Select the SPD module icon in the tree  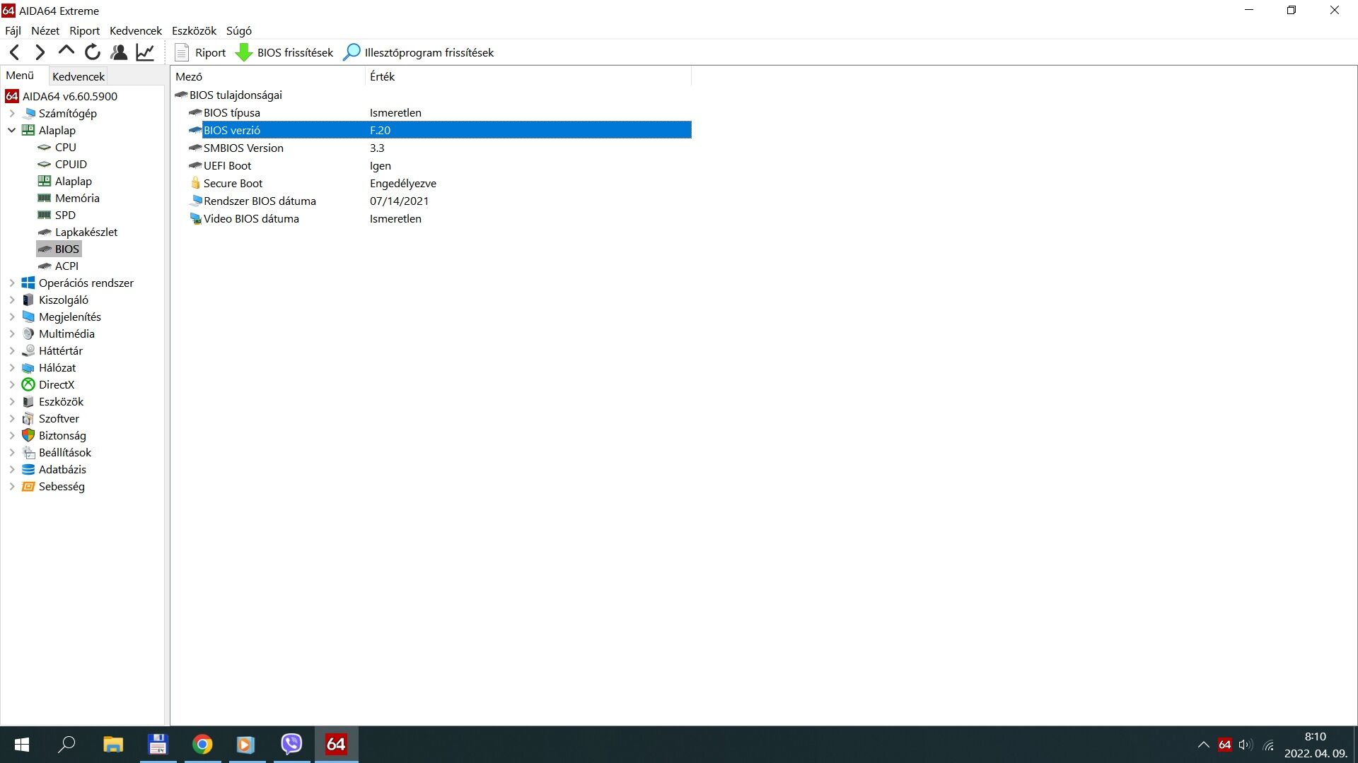coord(44,215)
